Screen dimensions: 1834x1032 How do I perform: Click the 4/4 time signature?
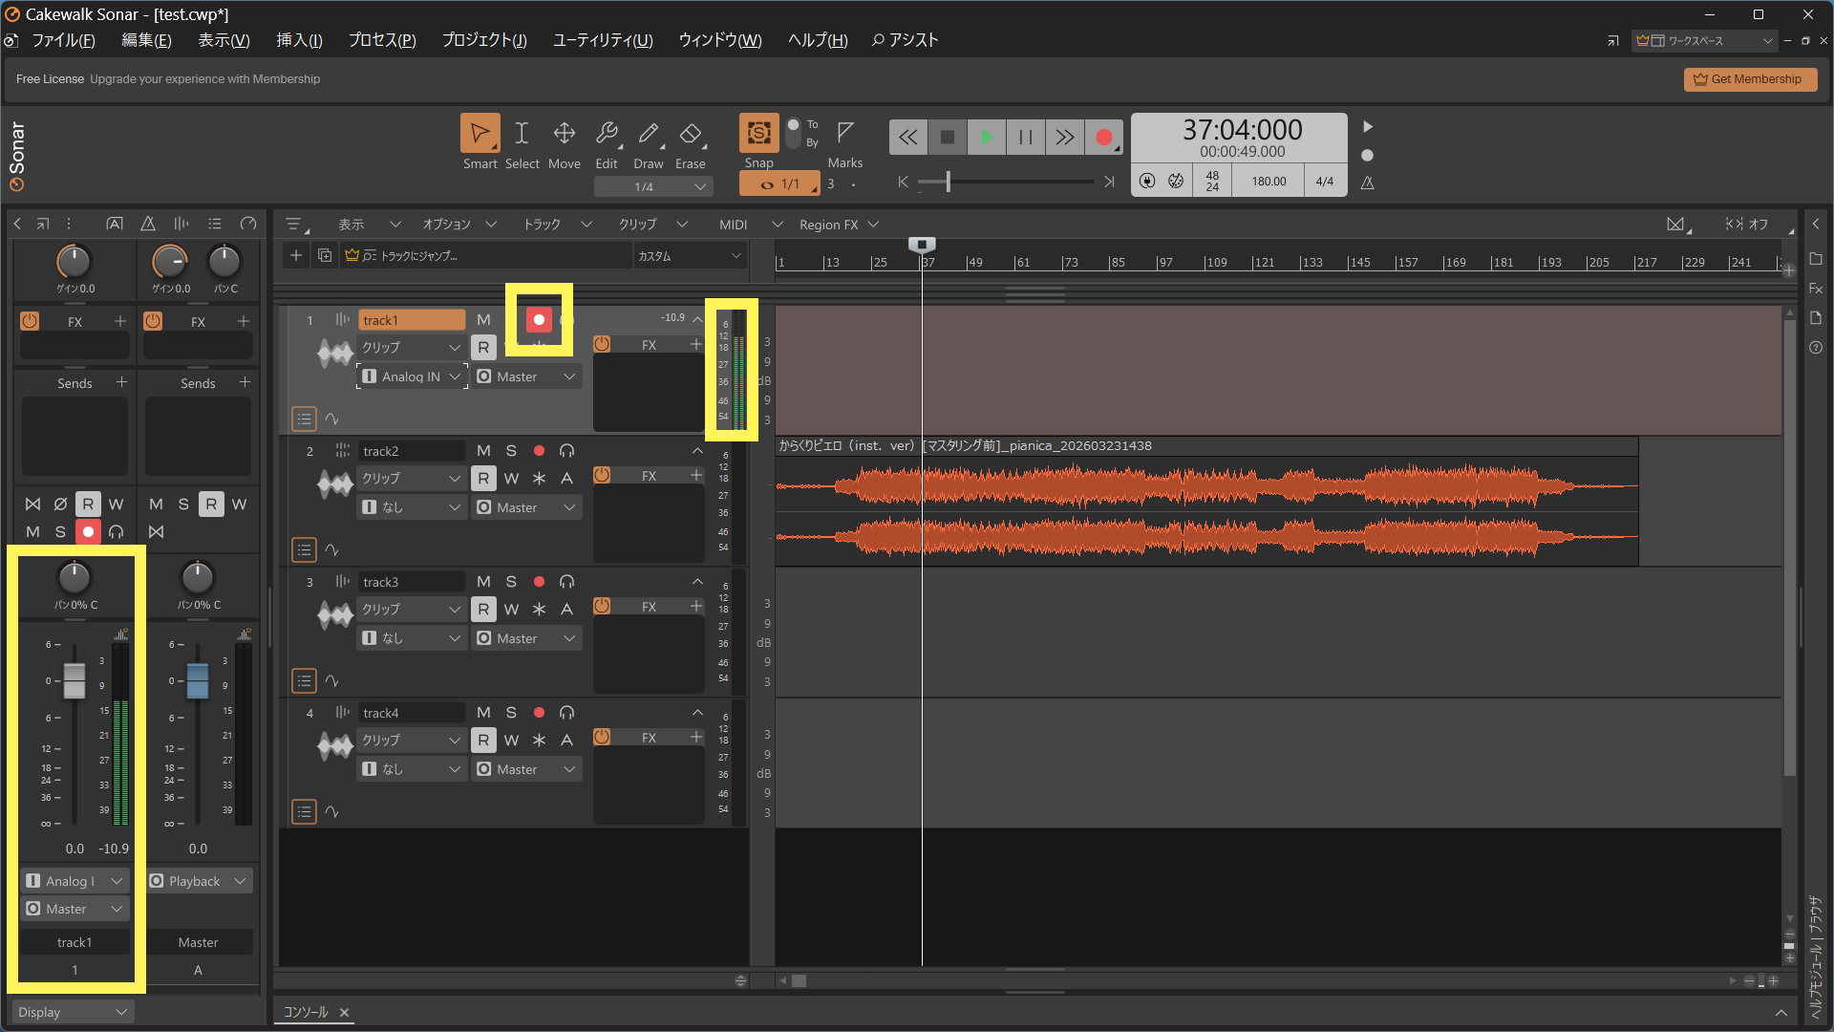coord(1325,181)
